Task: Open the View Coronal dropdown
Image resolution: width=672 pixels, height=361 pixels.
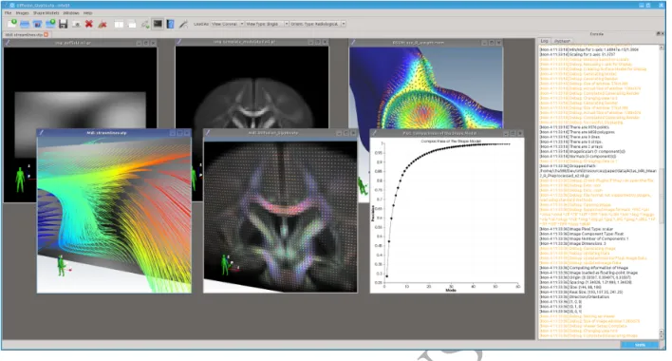Action: click(228, 24)
